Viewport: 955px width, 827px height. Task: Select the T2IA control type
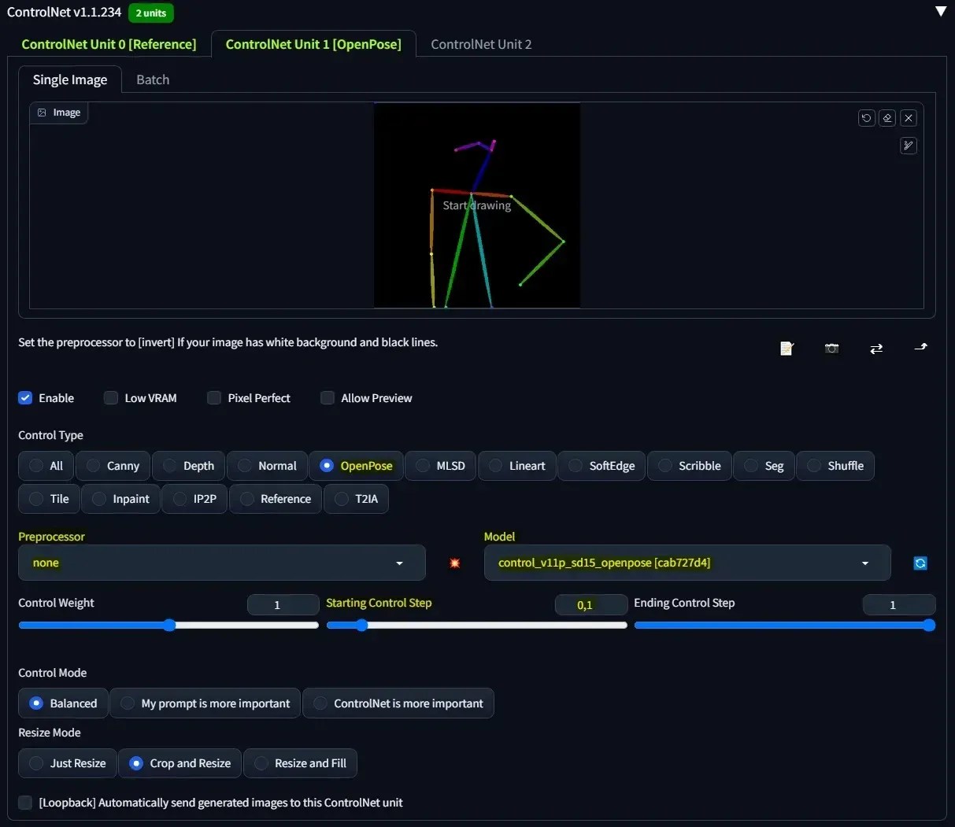point(356,499)
